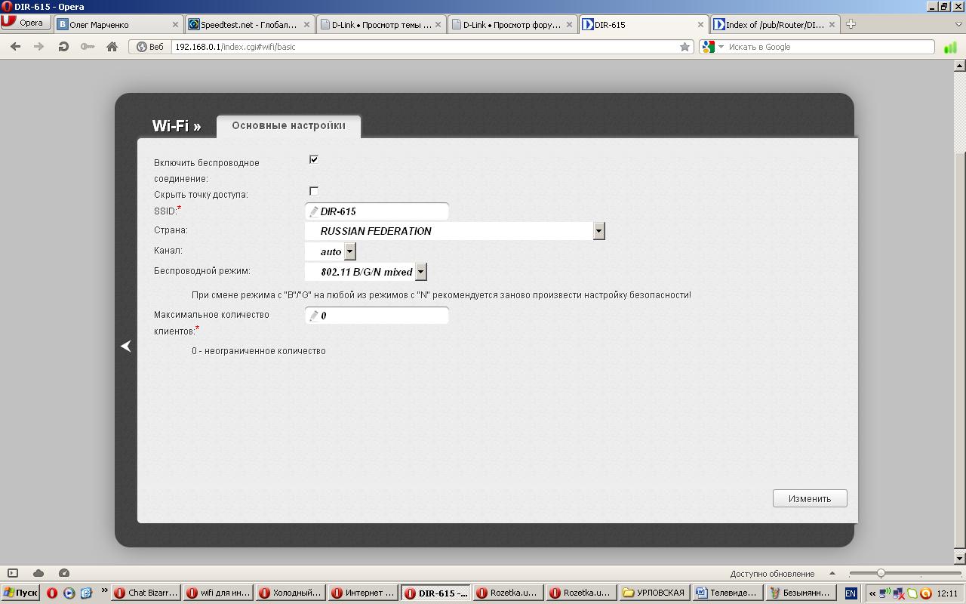Show hidden system tray icons
The height and width of the screenshot is (604, 966).
coord(872,593)
